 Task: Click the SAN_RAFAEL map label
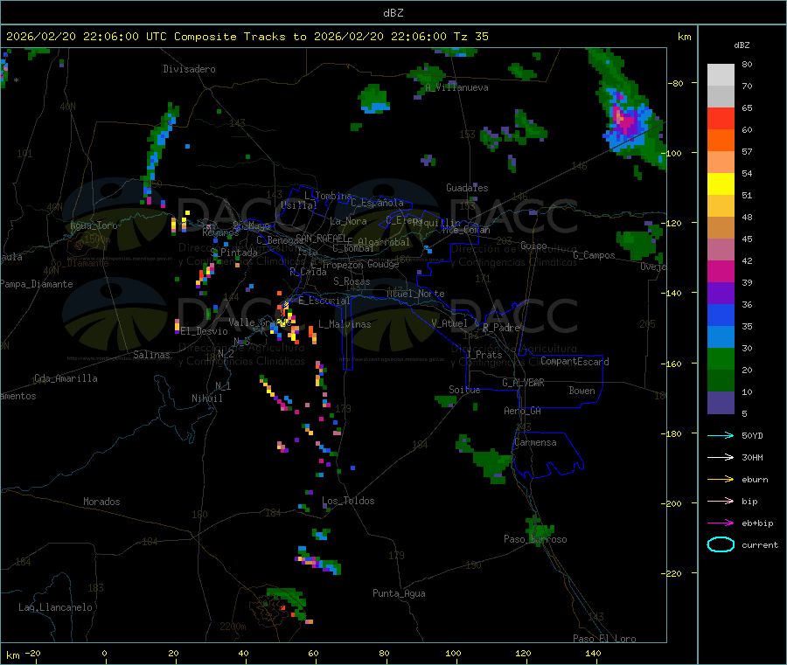click(x=321, y=238)
